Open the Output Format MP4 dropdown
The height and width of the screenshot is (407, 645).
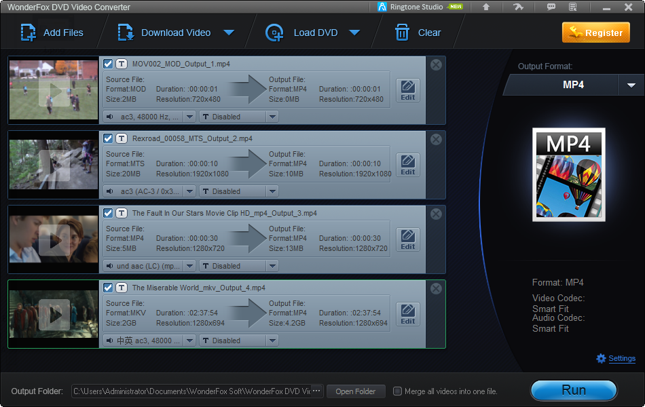pyautogui.click(x=631, y=85)
